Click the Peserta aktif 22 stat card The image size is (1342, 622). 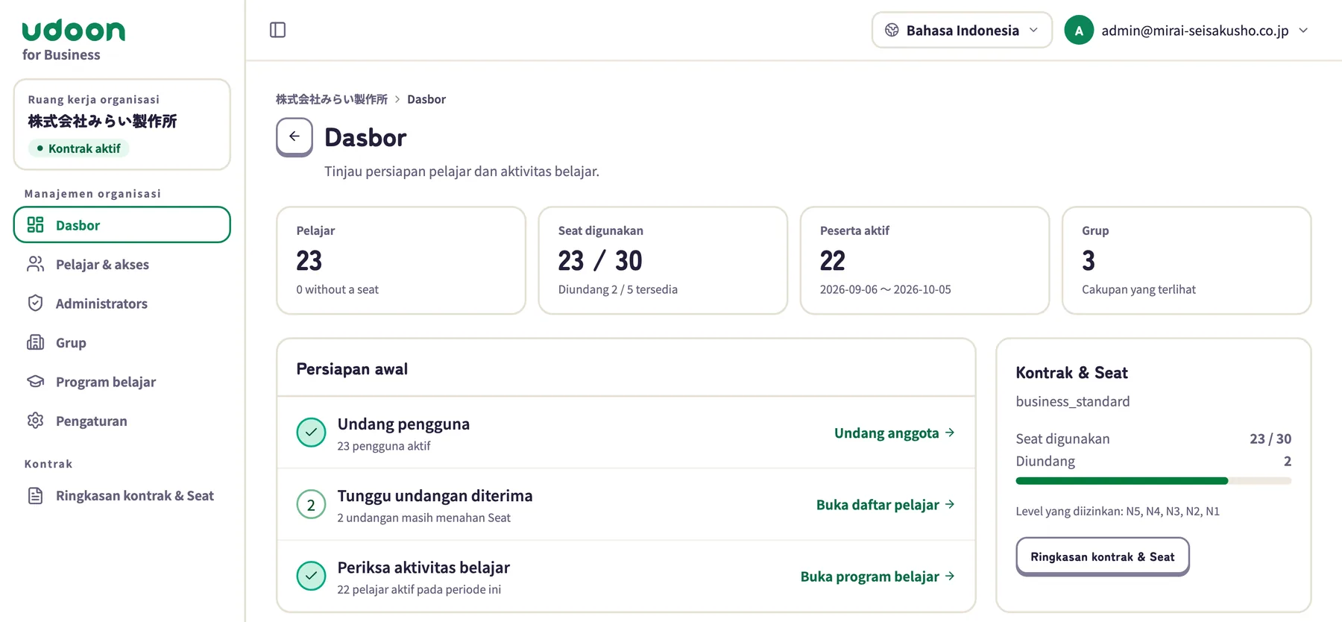(x=924, y=260)
